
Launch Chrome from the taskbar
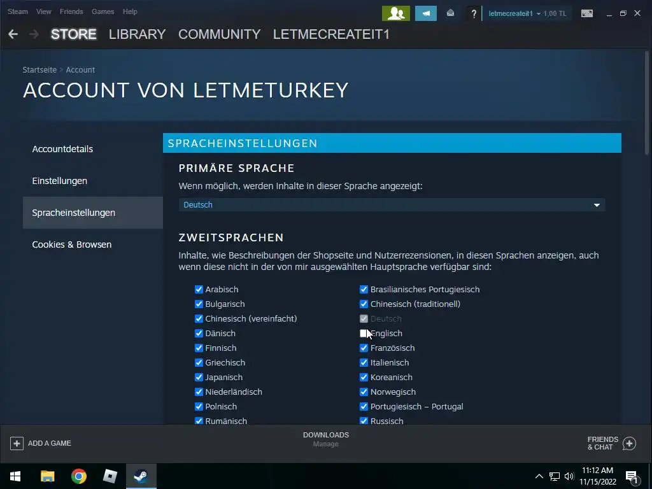(x=78, y=476)
